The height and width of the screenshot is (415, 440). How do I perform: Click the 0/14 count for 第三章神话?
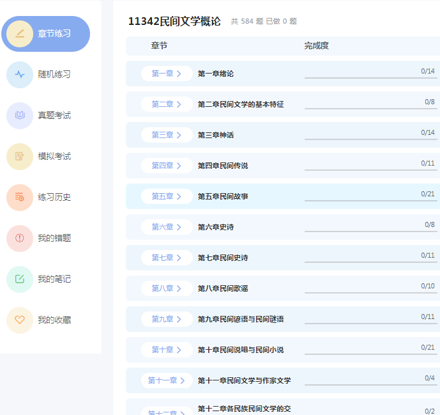pyautogui.click(x=428, y=132)
